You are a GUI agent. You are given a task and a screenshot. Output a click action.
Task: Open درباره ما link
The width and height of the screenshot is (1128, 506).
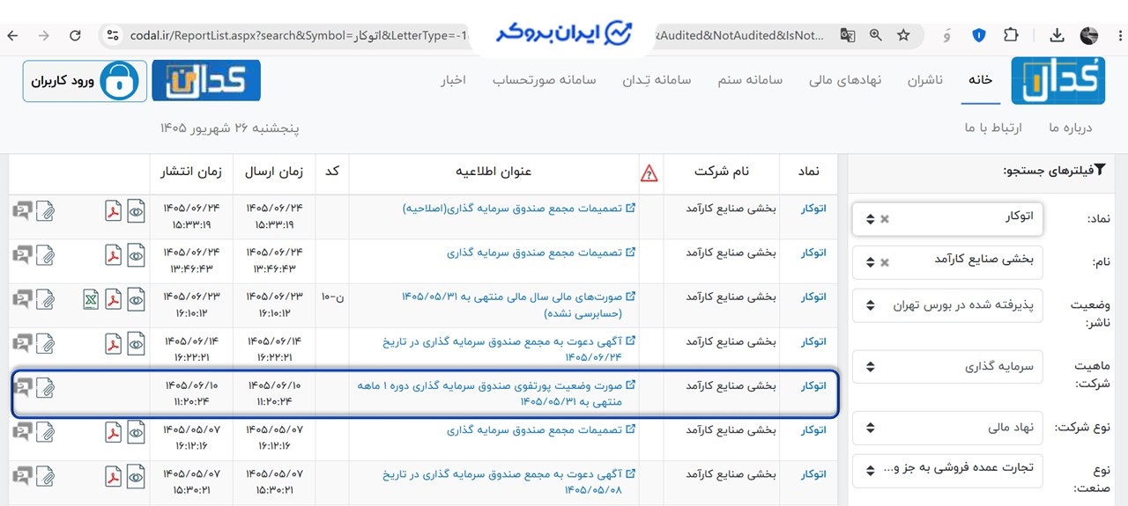[1070, 128]
